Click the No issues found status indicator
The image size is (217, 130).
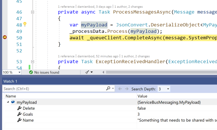point(44,72)
